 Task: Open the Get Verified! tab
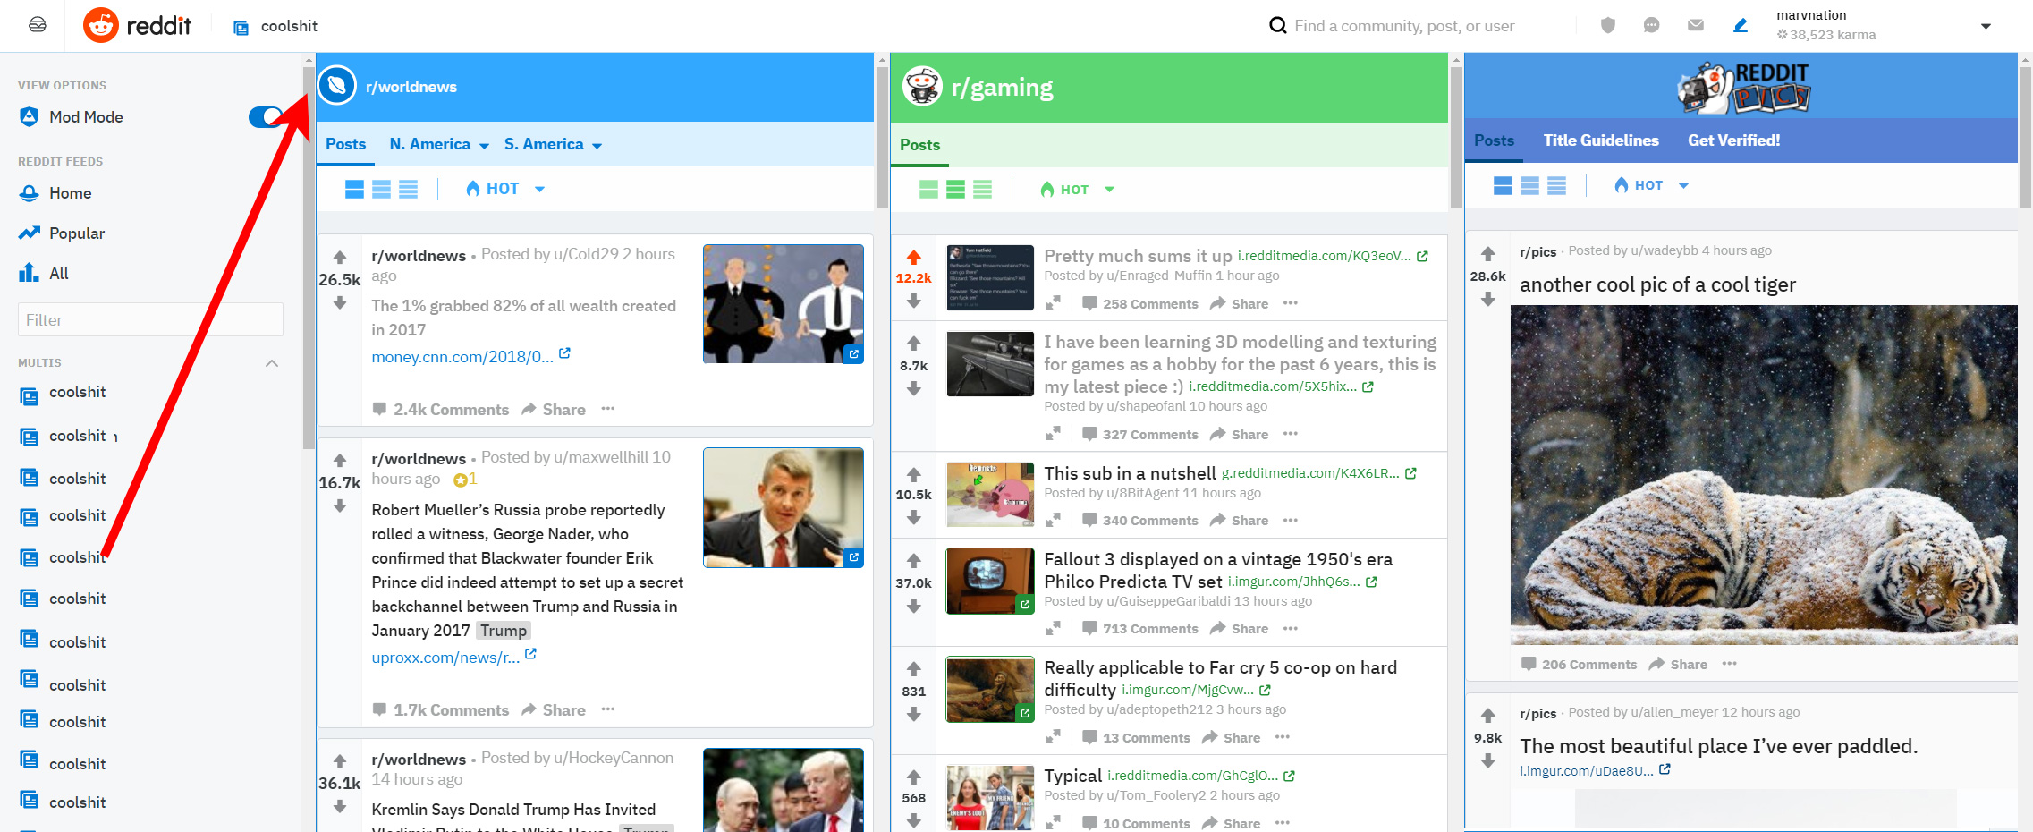(x=1733, y=140)
